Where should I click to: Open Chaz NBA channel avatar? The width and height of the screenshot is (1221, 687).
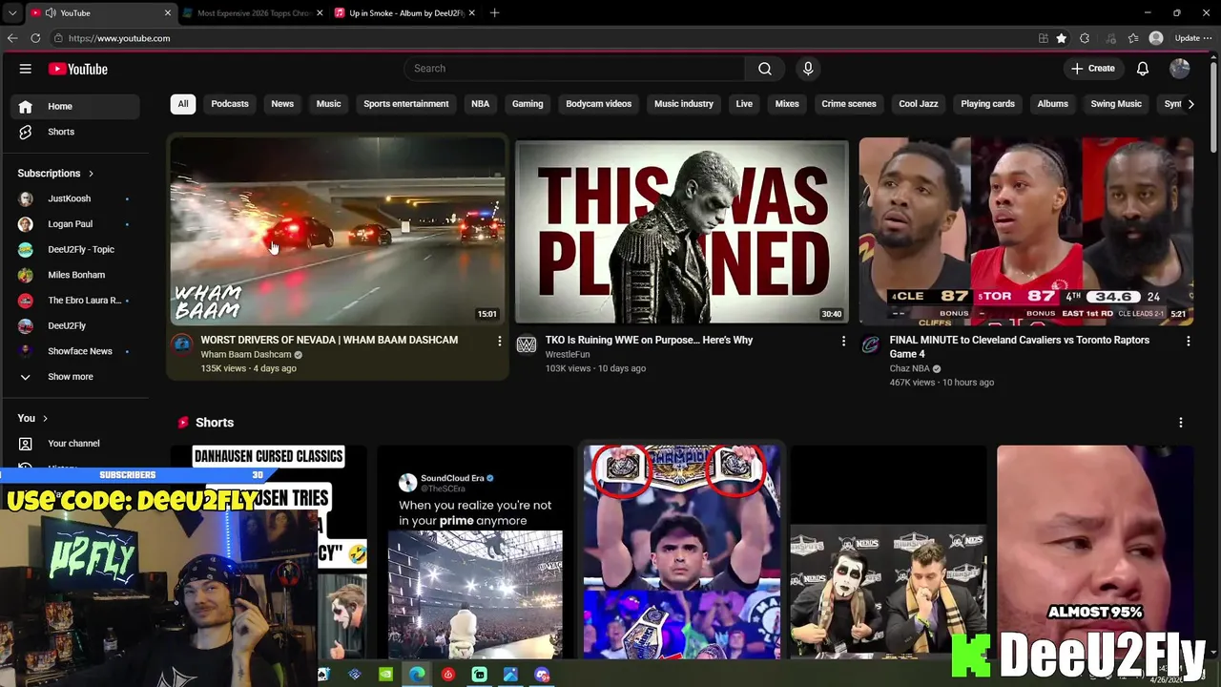870,344
